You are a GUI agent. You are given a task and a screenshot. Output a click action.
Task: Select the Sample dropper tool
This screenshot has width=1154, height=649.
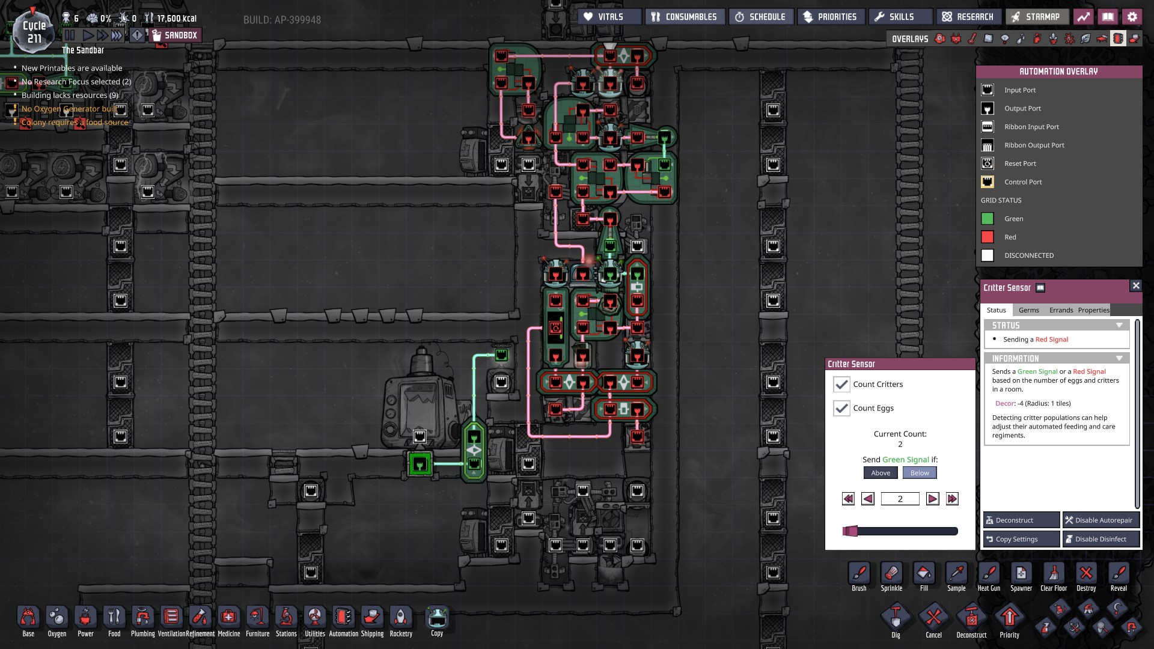957,577
